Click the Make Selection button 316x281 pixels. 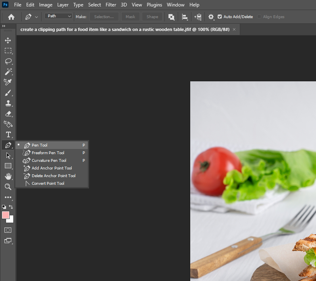[104, 17]
